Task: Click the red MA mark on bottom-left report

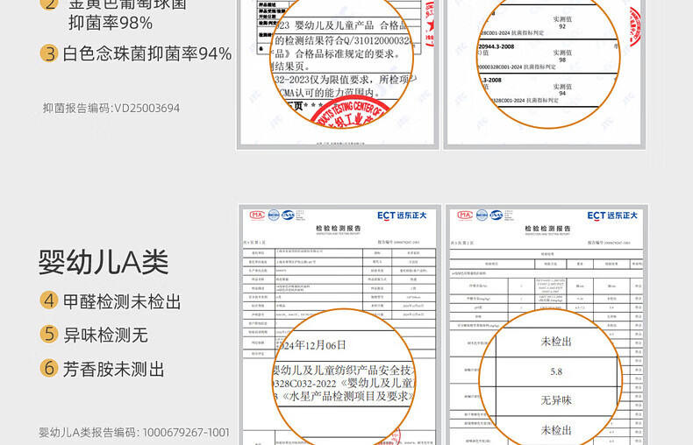Action: click(x=256, y=215)
